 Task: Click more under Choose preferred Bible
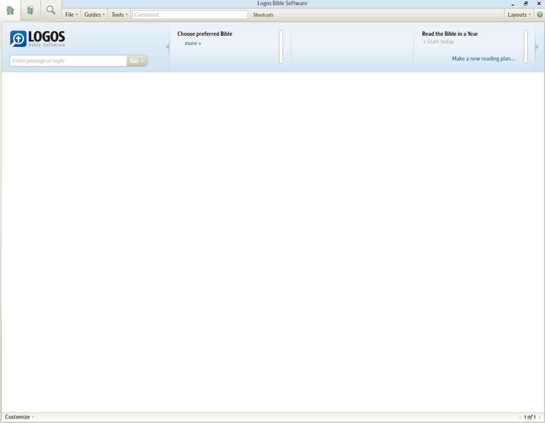[192, 43]
